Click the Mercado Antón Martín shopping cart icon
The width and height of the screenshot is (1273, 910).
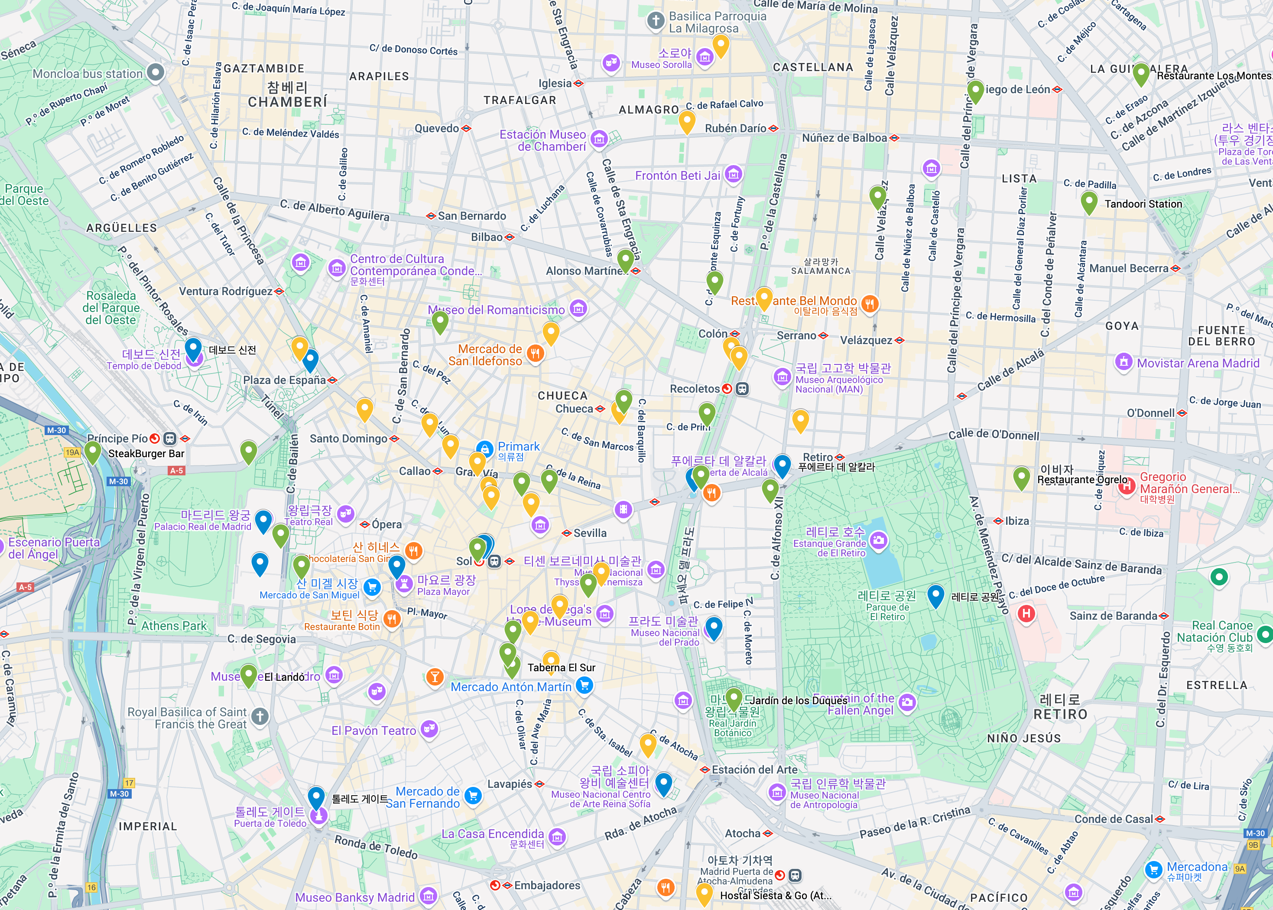(x=585, y=685)
